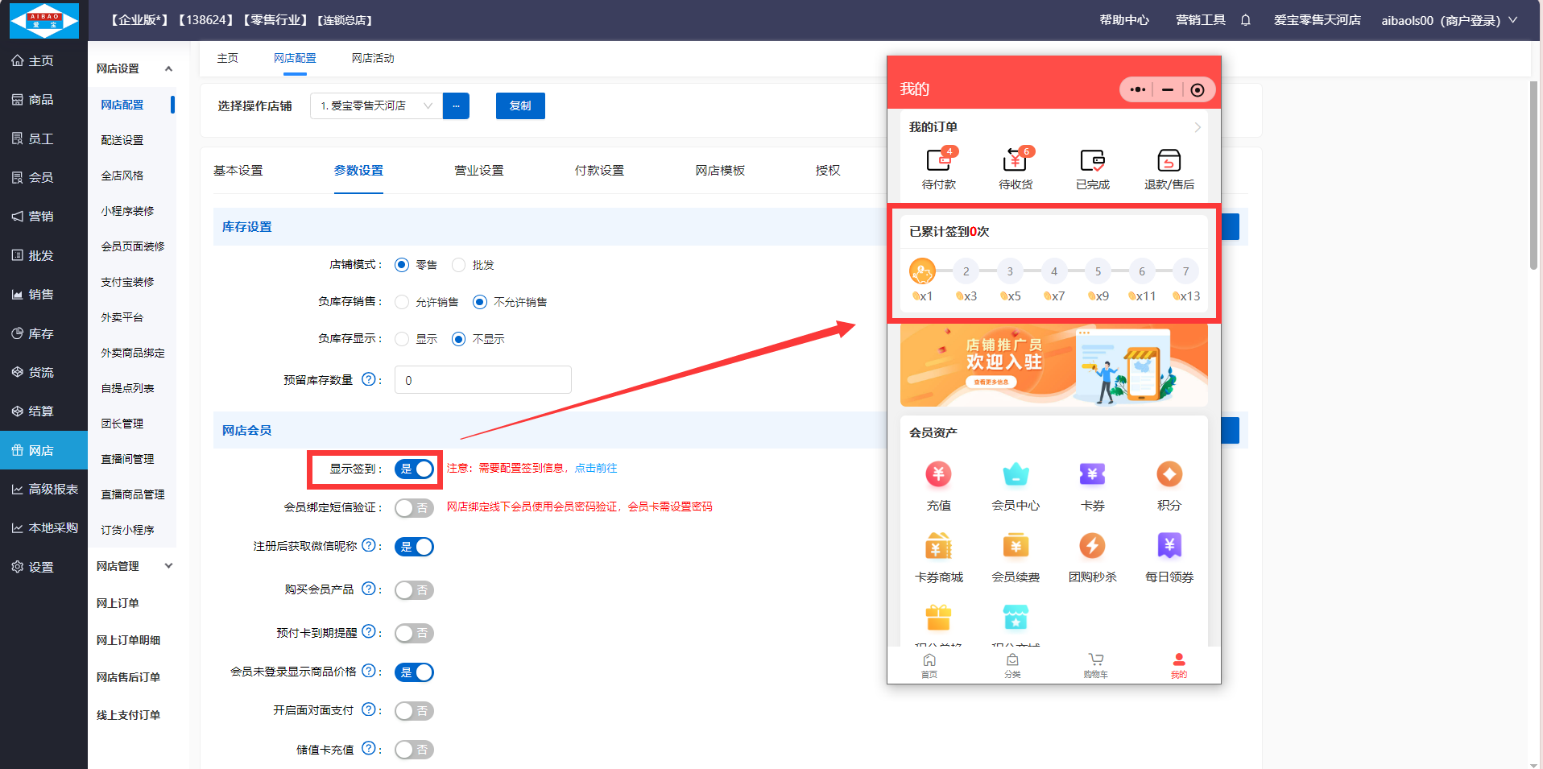The image size is (1543, 769).
Task: Open the store selection dropdown
Action: click(377, 106)
